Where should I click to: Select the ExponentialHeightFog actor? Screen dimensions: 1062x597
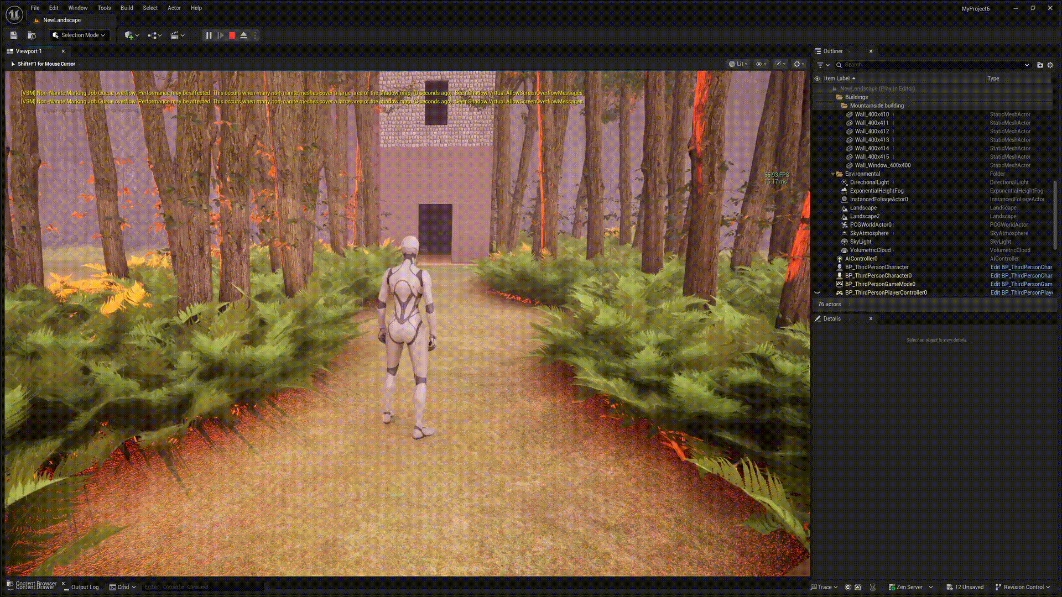coord(876,191)
